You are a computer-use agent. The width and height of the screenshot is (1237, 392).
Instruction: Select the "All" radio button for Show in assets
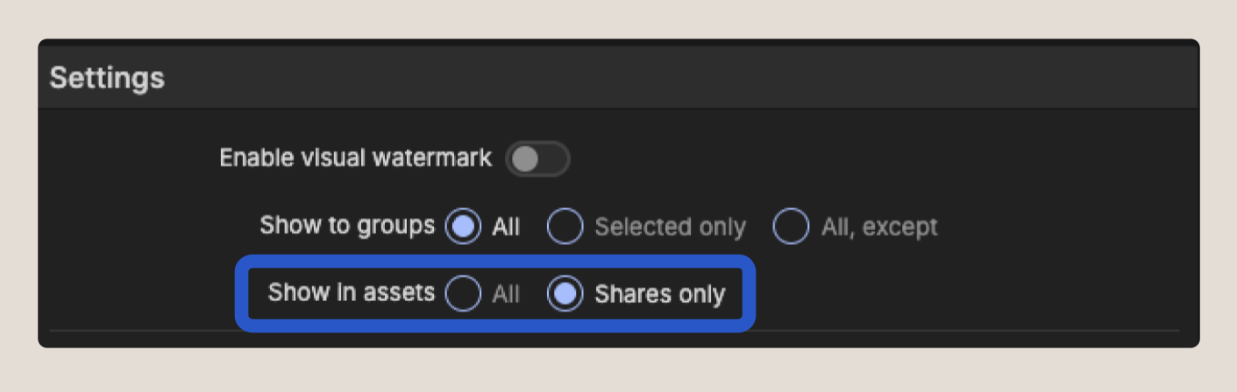463,294
